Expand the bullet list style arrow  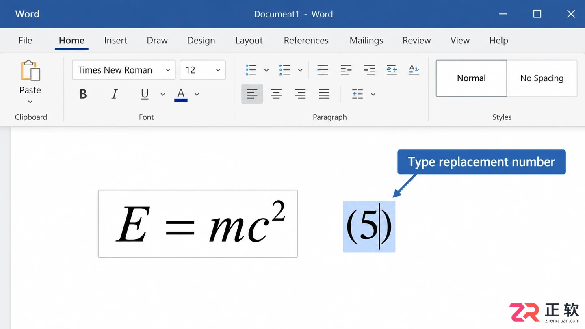click(x=266, y=70)
